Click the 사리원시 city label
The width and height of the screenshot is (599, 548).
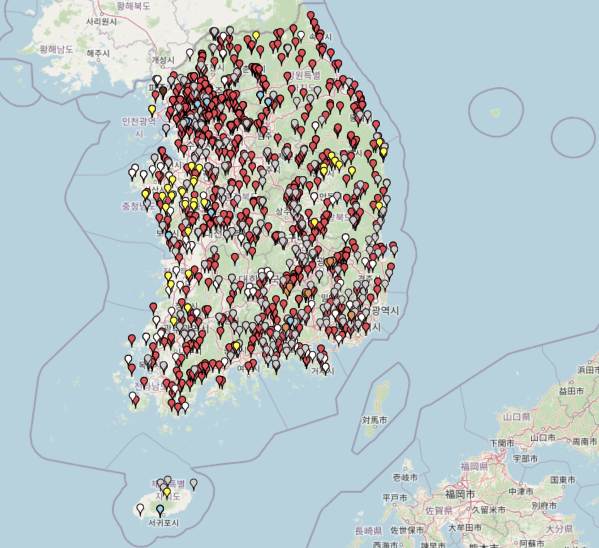(x=102, y=21)
